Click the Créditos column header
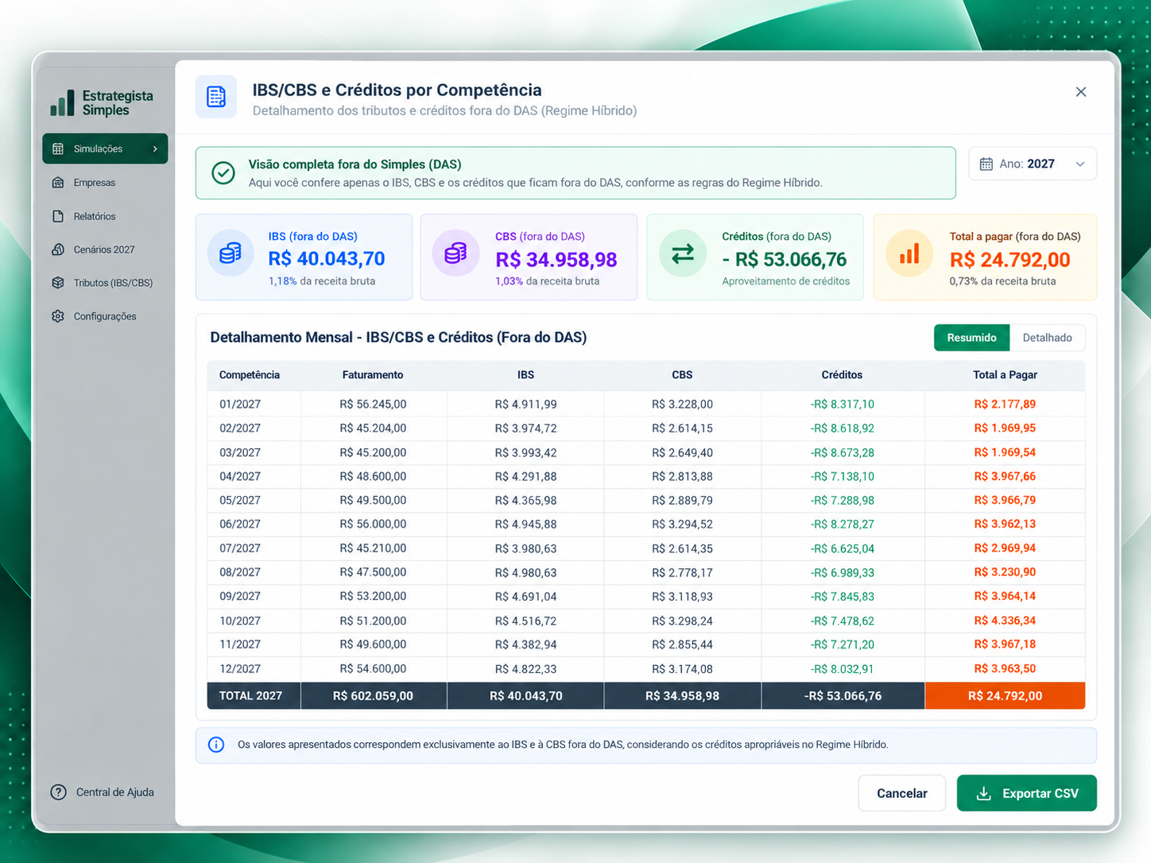 pyautogui.click(x=842, y=375)
